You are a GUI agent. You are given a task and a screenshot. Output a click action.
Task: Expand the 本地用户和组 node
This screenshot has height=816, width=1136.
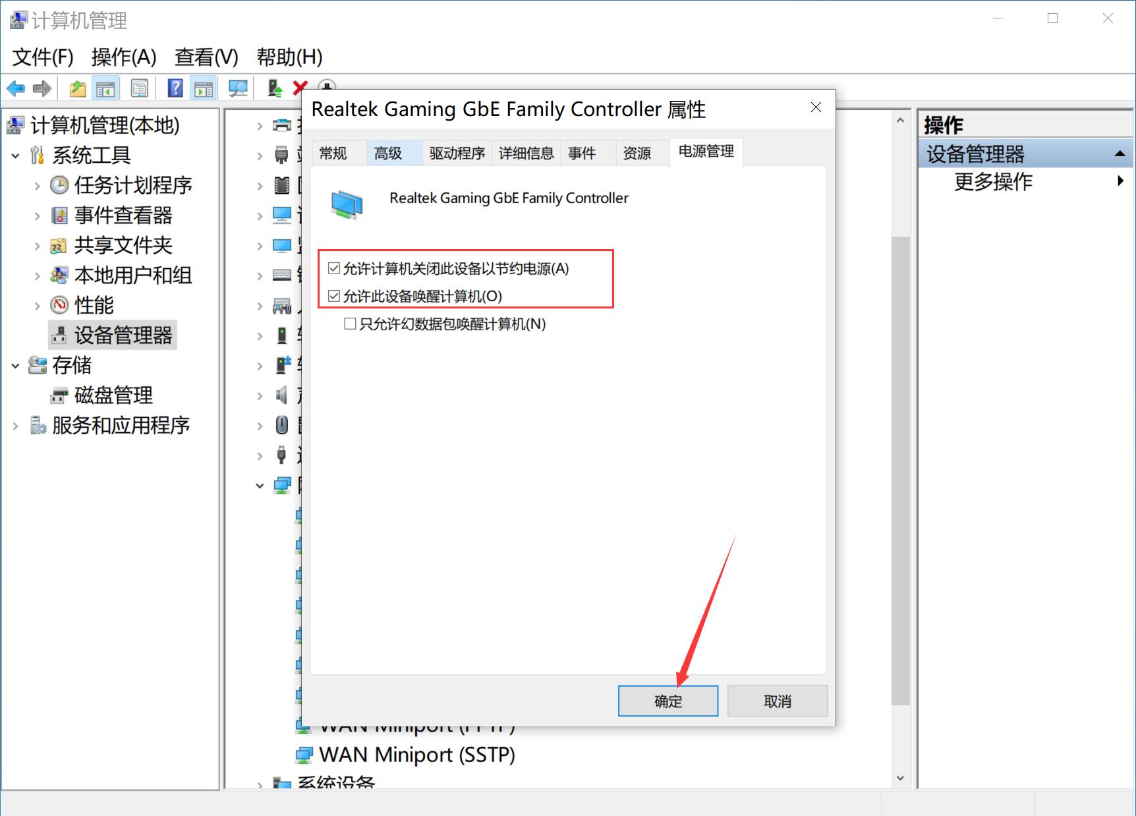(x=38, y=276)
